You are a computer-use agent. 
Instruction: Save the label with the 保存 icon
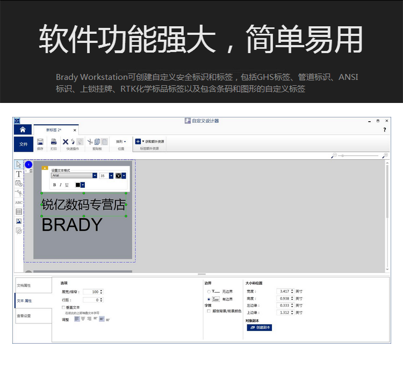click(40, 142)
